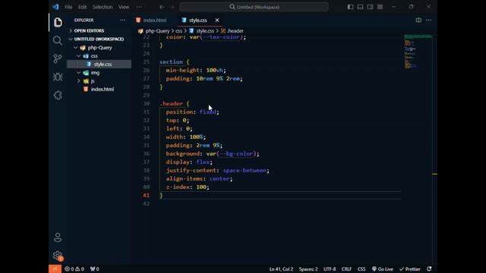Open the Explorer view in activity bar
This screenshot has width=486, height=273.
tap(58, 22)
